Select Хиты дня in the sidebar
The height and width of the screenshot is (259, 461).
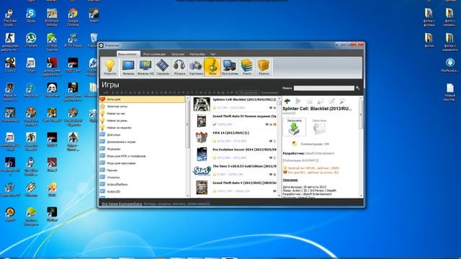(143, 99)
